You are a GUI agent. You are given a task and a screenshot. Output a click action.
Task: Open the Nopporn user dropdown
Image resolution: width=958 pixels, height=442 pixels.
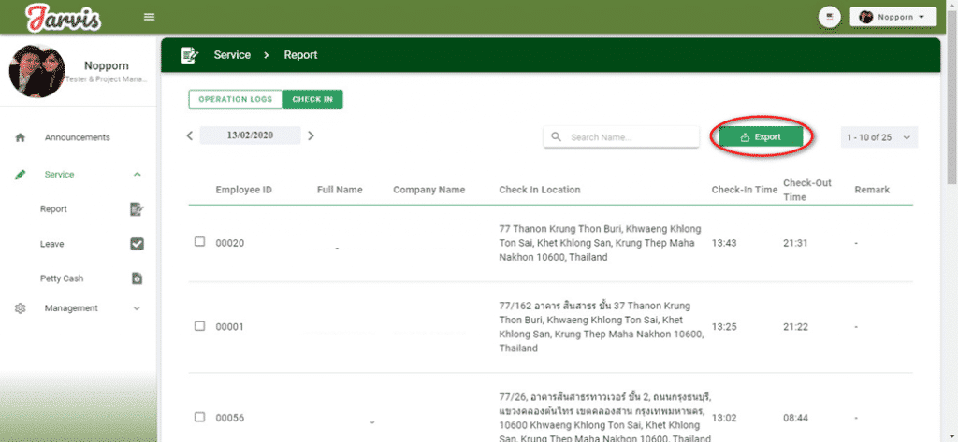coord(893,17)
